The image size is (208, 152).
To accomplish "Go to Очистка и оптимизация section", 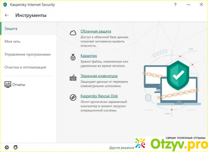I will (25, 67).
